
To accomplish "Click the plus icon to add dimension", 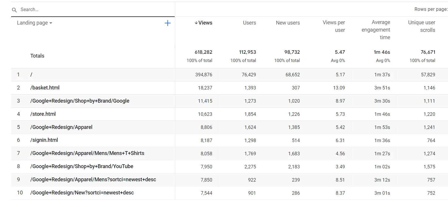I will coord(168,23).
